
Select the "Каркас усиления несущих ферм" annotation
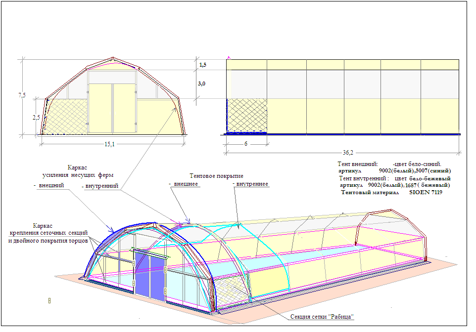click(x=78, y=171)
